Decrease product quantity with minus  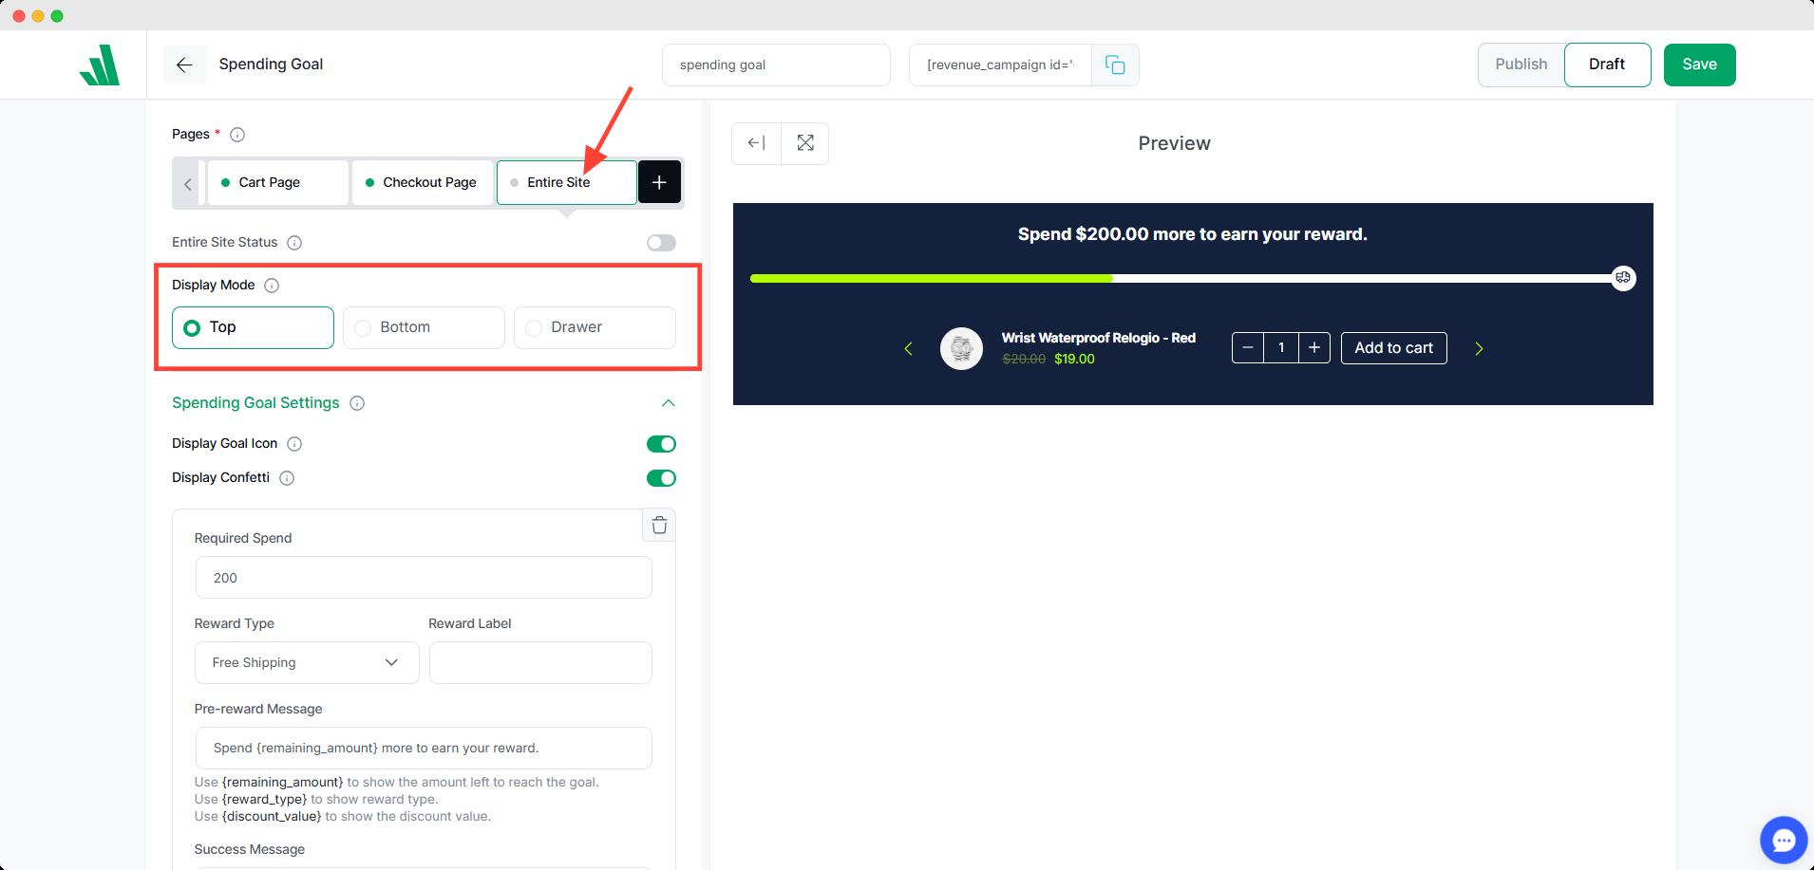[x=1248, y=348]
